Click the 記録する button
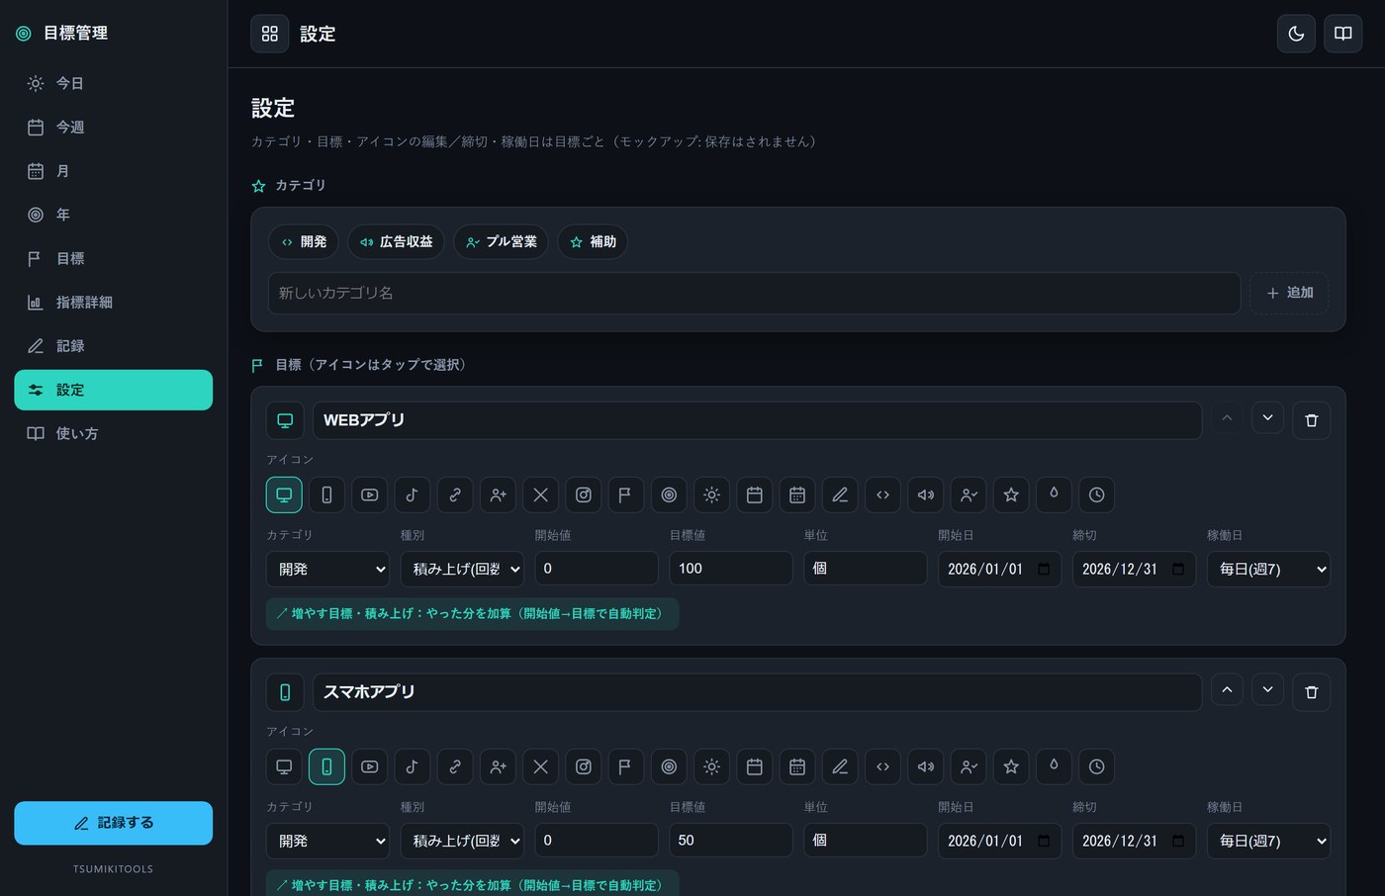 coord(113,823)
